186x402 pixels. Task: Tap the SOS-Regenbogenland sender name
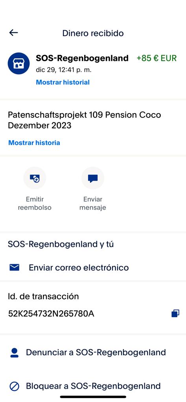coord(82,58)
